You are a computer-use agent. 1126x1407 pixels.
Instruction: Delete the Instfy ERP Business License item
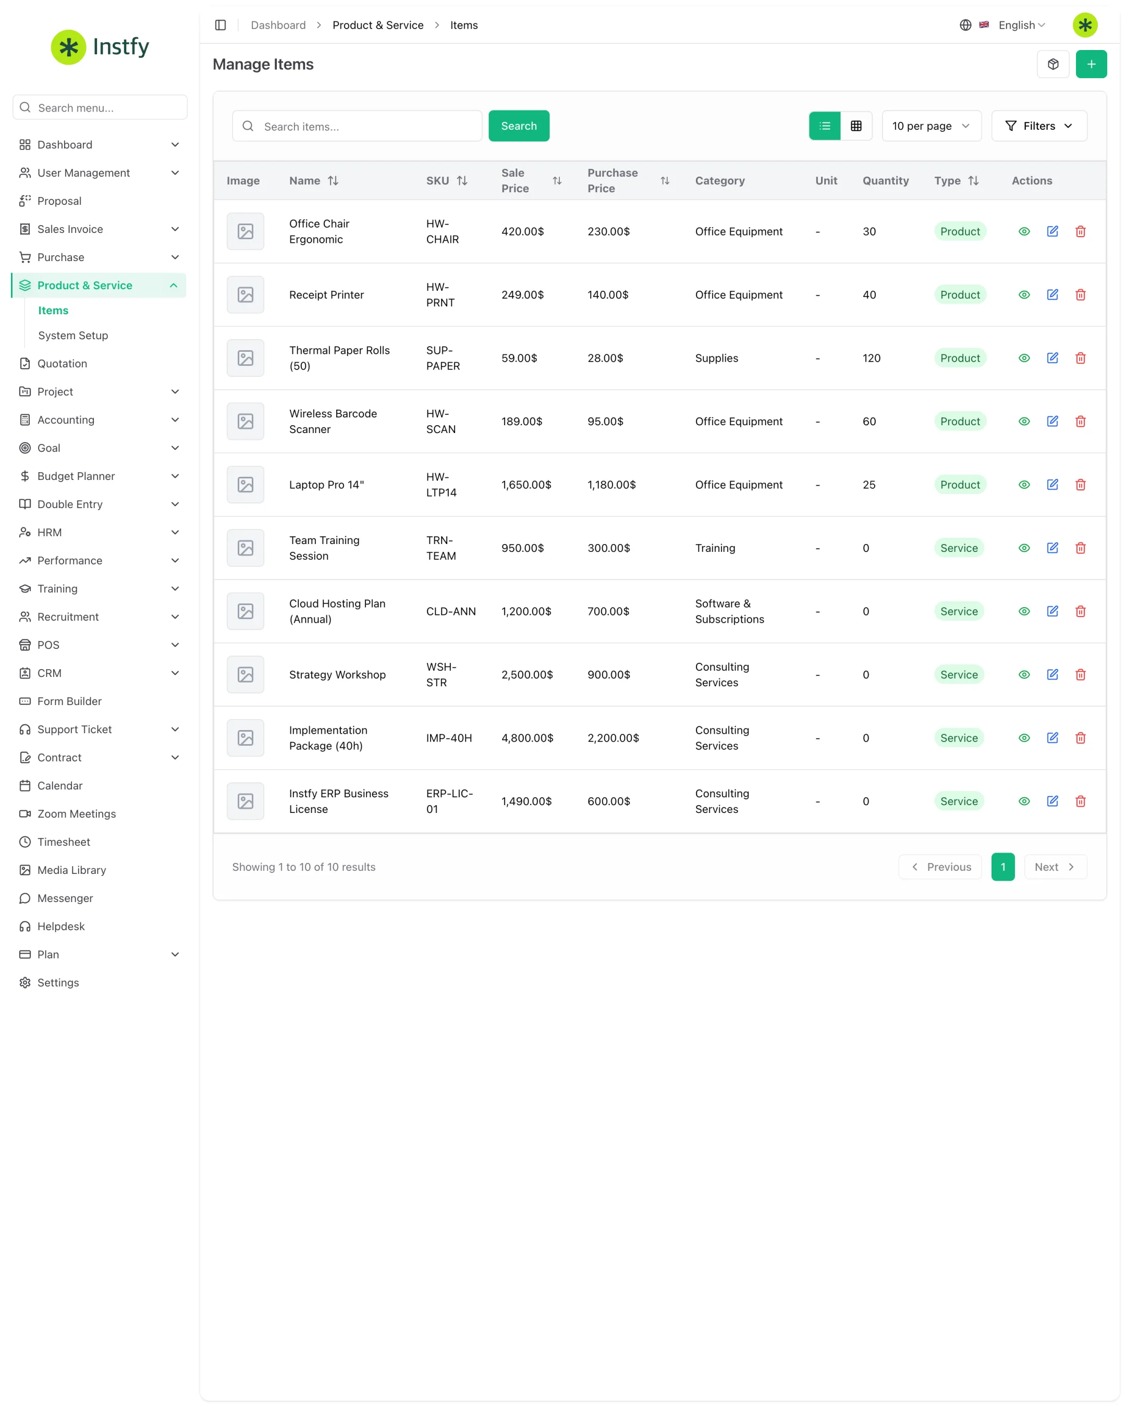pyautogui.click(x=1080, y=801)
